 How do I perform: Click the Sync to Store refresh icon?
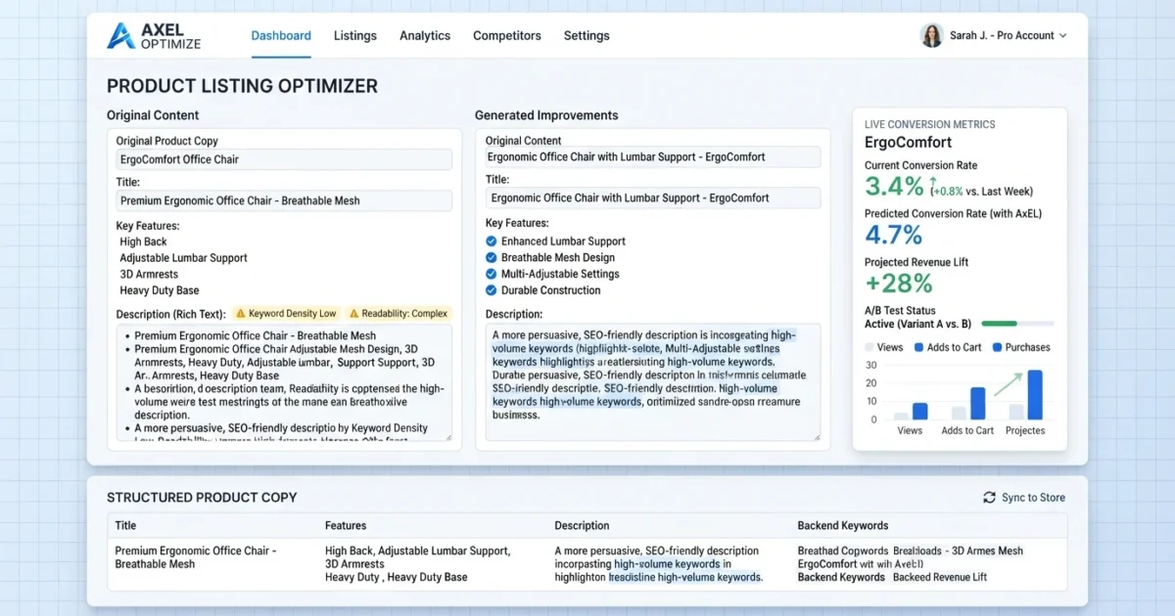coord(989,498)
